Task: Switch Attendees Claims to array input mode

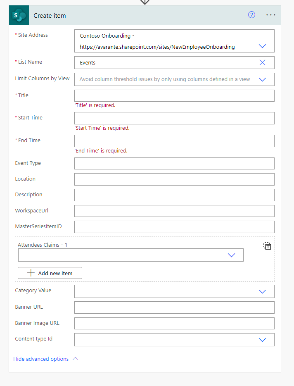Action: [x=267, y=246]
